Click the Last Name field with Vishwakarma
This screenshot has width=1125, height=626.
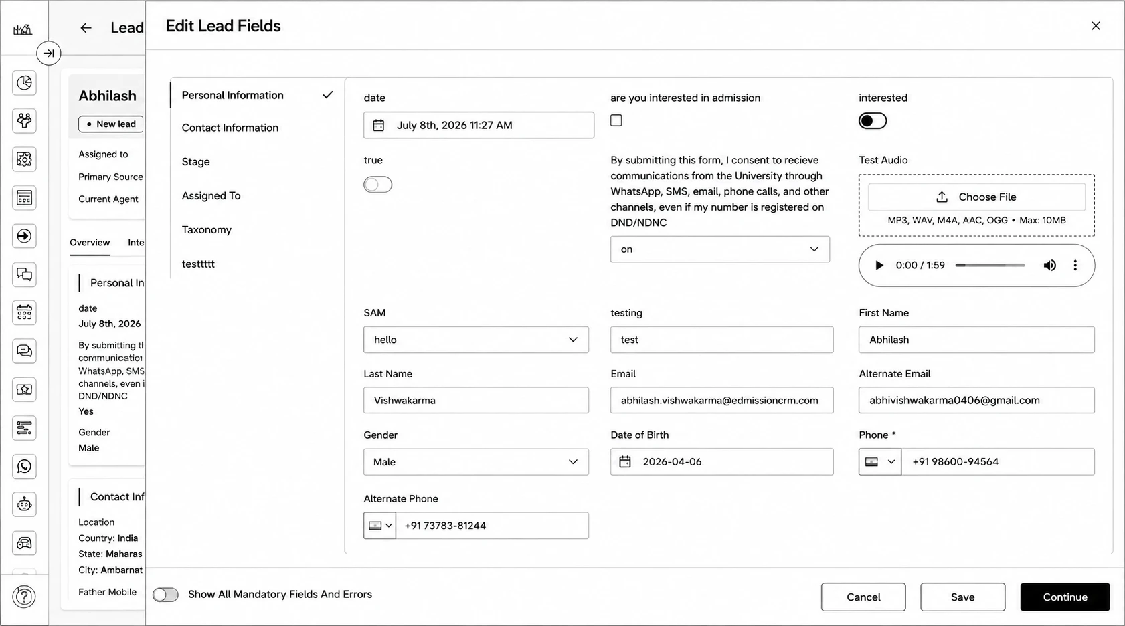click(476, 401)
